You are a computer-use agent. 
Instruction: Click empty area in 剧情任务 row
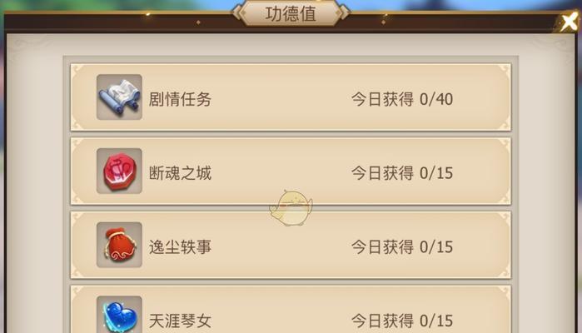(x=281, y=97)
